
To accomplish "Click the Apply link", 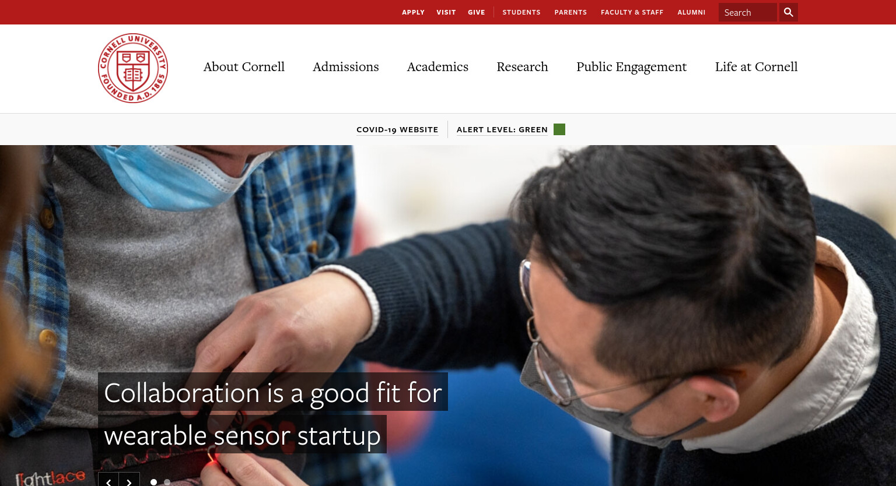I will 413,12.
